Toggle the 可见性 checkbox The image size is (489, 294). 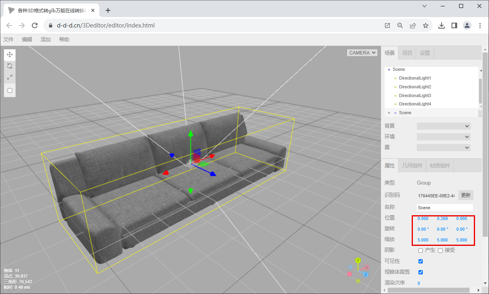[x=420, y=261]
